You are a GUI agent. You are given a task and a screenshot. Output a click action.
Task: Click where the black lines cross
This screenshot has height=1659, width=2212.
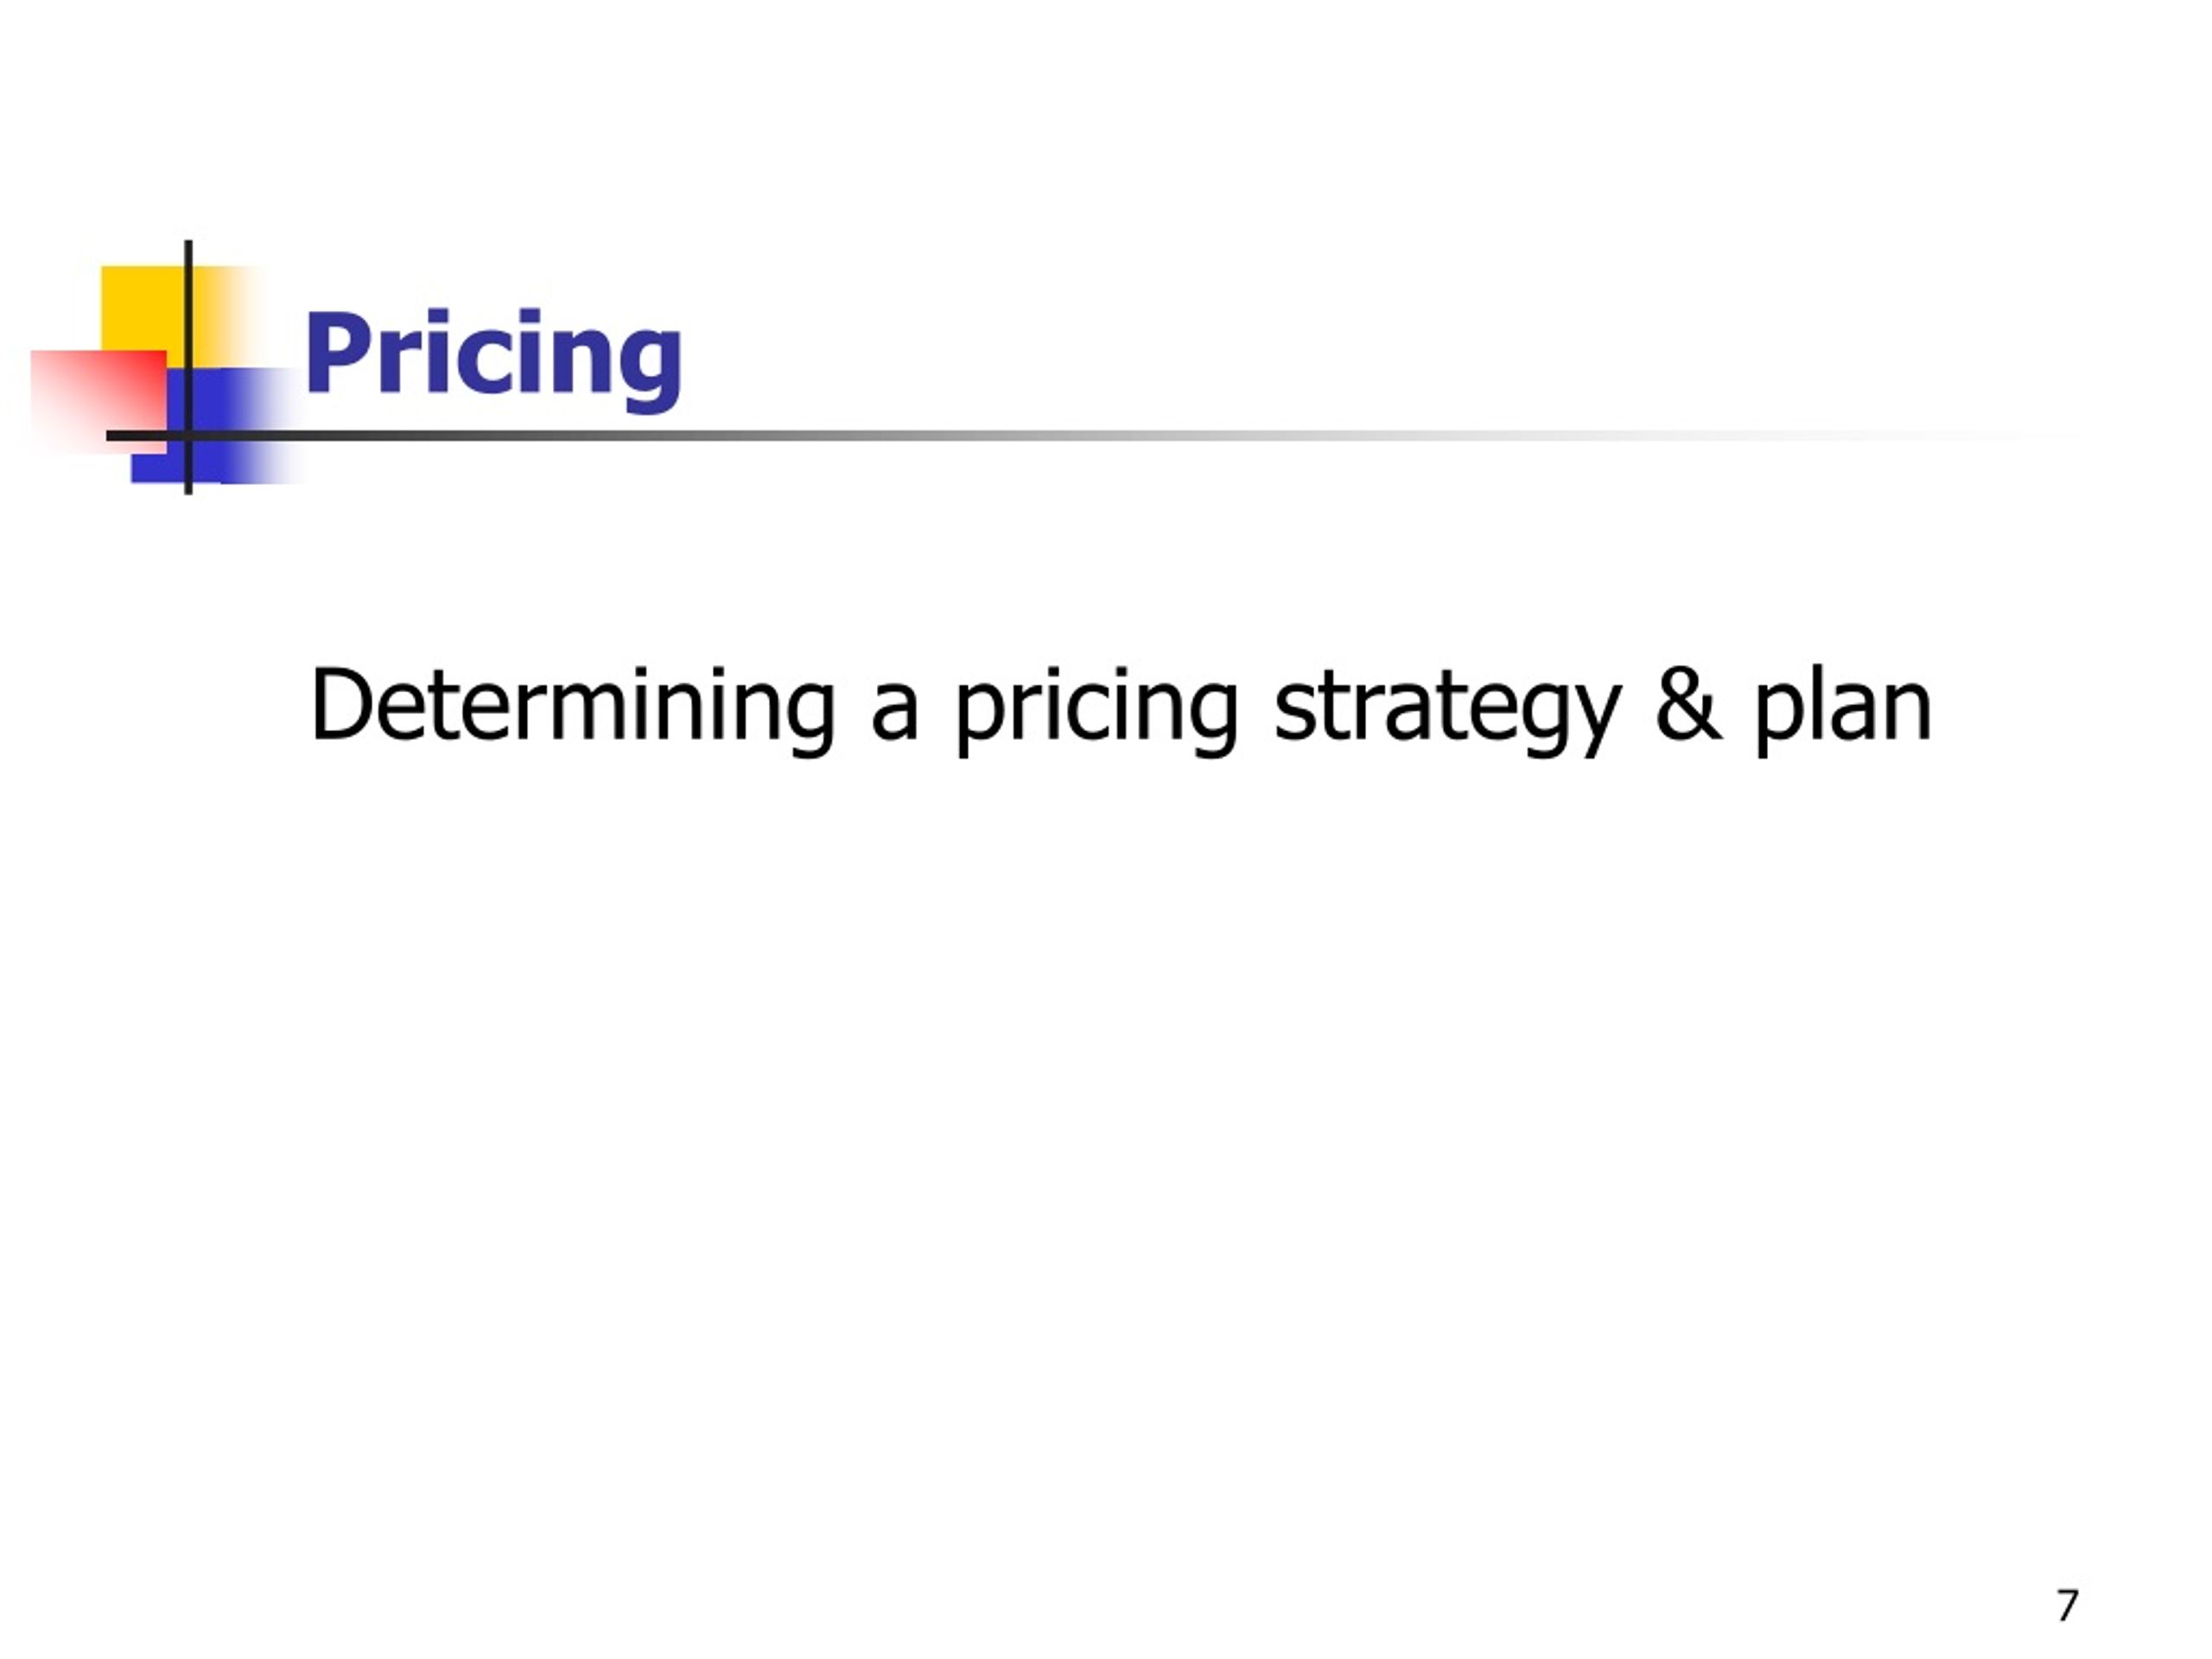[188, 436]
